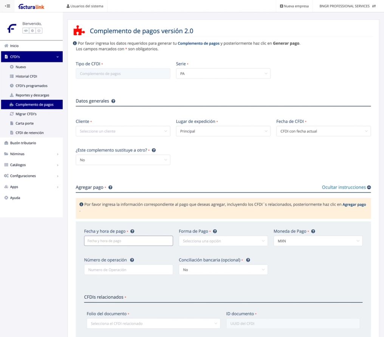The height and width of the screenshot is (337, 384).
Task: Click the ID documento UUID field
Action: coord(293,323)
